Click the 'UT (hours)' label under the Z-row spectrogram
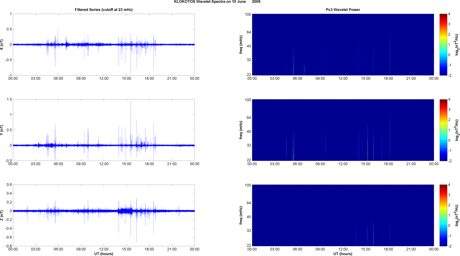The image size is (460, 256). tap(343, 254)
